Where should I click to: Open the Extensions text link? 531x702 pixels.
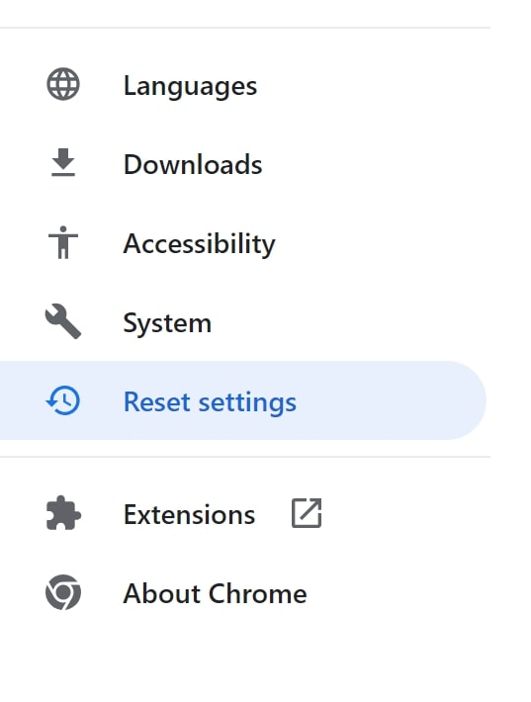tap(190, 514)
